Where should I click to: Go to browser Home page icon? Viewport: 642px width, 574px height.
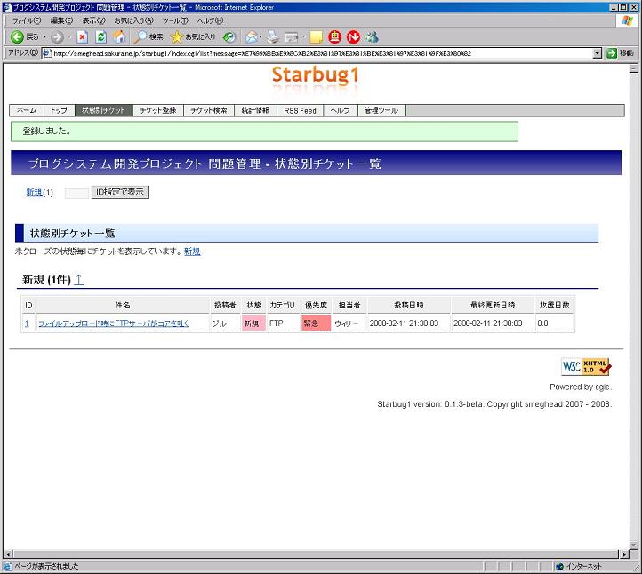coord(119,37)
